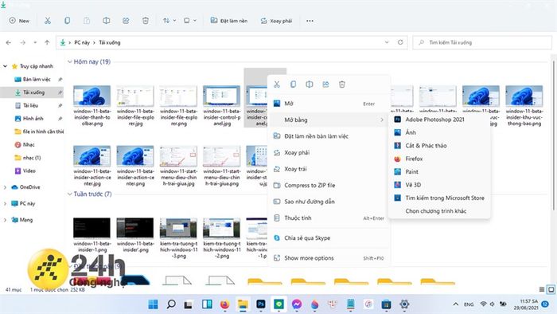
Task: Click the Up arrow navigation icon
Action: click(47, 43)
